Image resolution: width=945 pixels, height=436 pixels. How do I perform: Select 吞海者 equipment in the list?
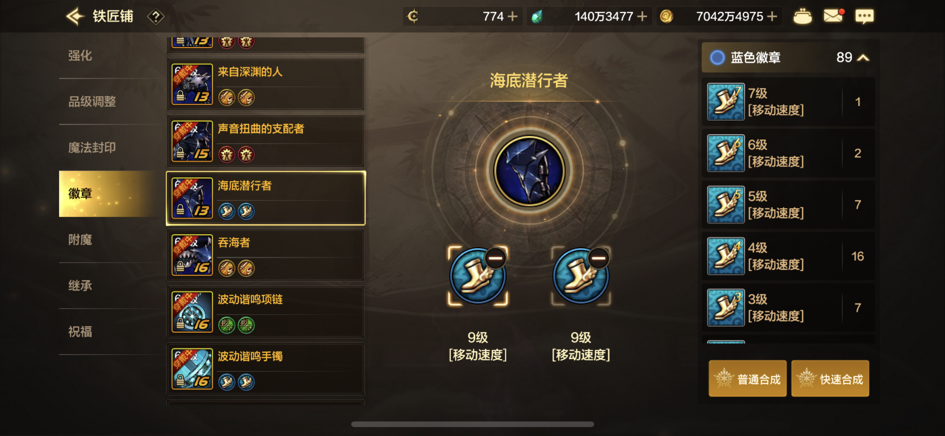[266, 255]
